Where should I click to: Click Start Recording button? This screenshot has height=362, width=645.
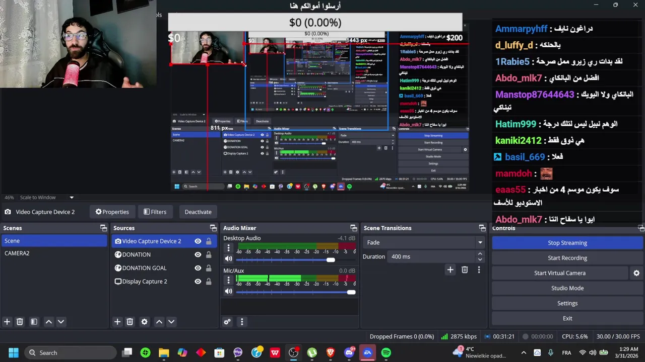[567, 258]
